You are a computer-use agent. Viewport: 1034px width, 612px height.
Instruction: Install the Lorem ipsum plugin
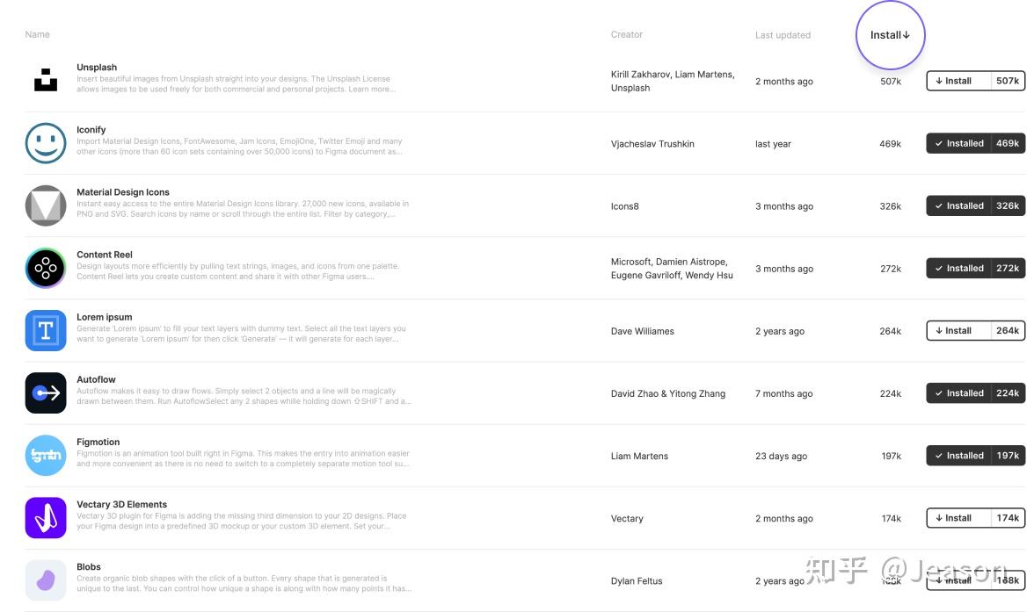click(x=958, y=330)
